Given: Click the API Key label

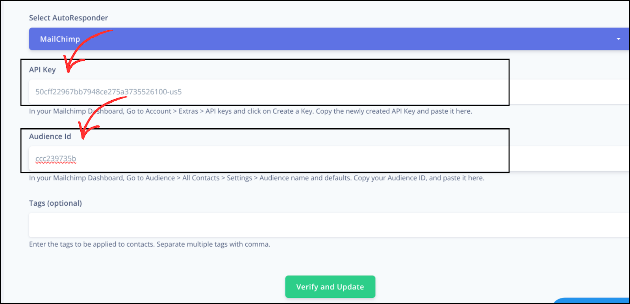Looking at the screenshot, I should (x=43, y=70).
